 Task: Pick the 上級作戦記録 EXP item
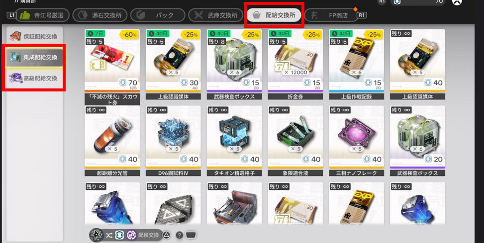click(357, 65)
